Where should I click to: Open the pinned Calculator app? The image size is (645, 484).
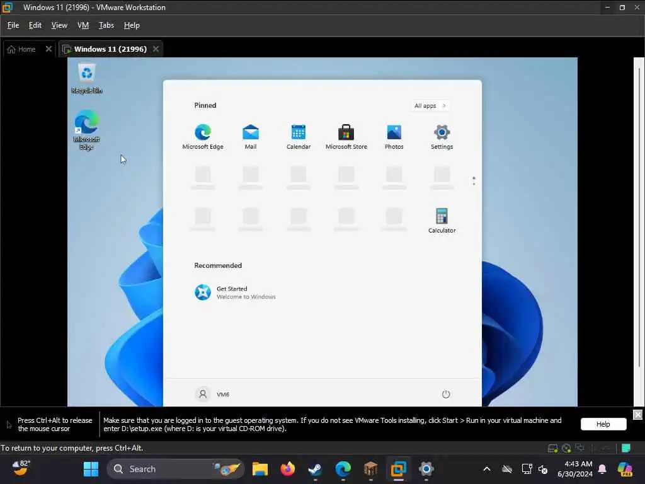tap(442, 221)
